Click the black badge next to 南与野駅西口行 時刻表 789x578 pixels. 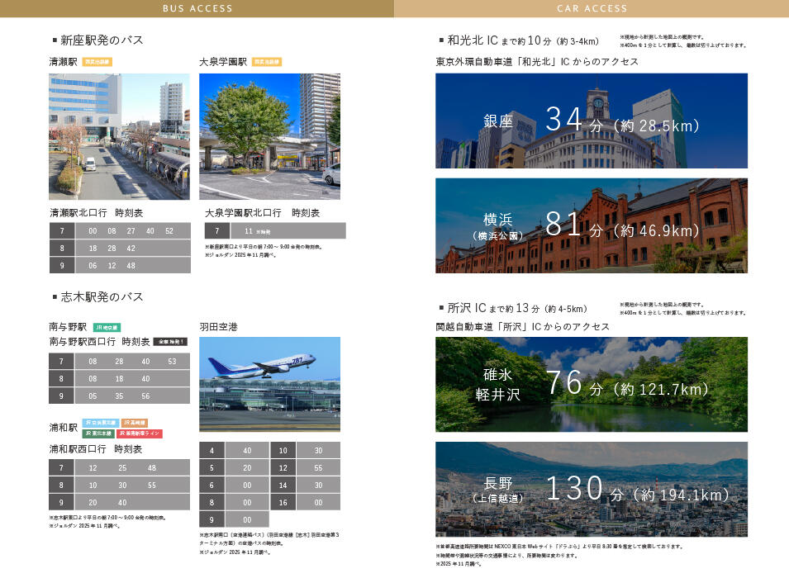click(170, 342)
